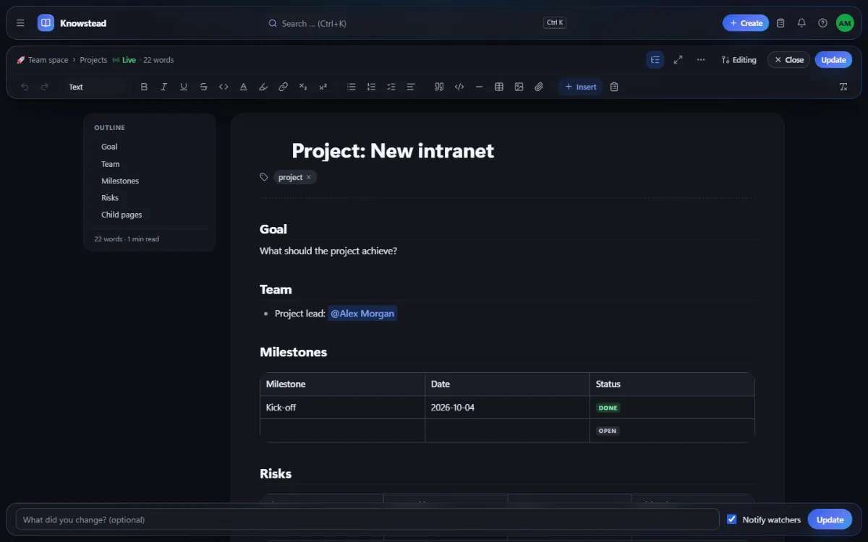
Task: Toggle the Notify watchers checkbox
Action: [731, 519]
